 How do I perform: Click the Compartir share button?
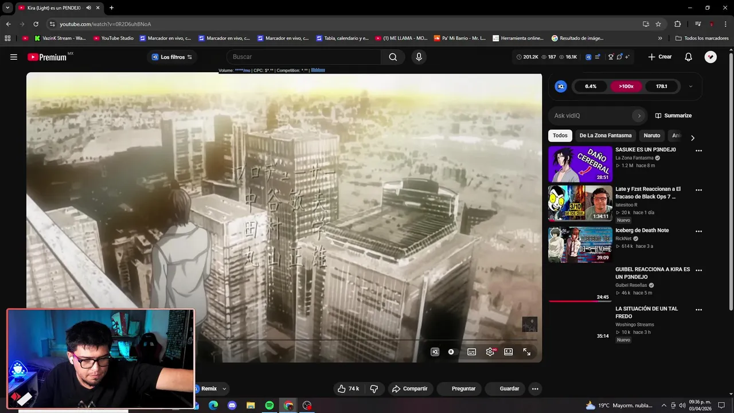coord(409,389)
